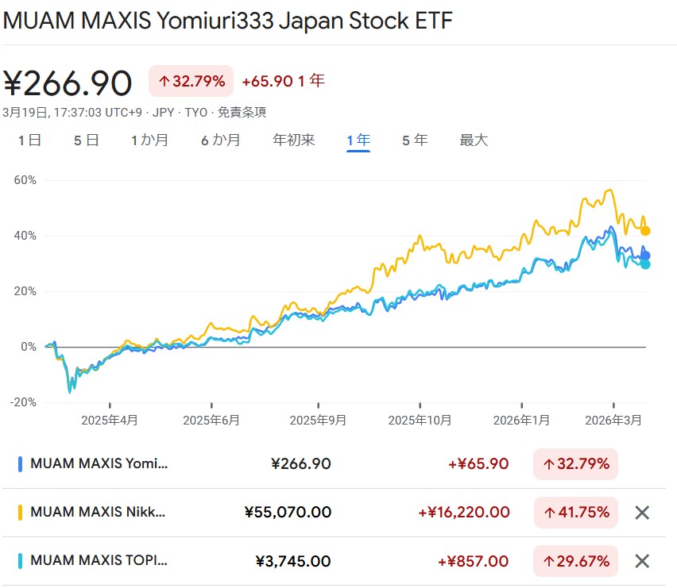Select the 5日 time range tab
Viewport: 677px width, 588px height.
[87, 140]
